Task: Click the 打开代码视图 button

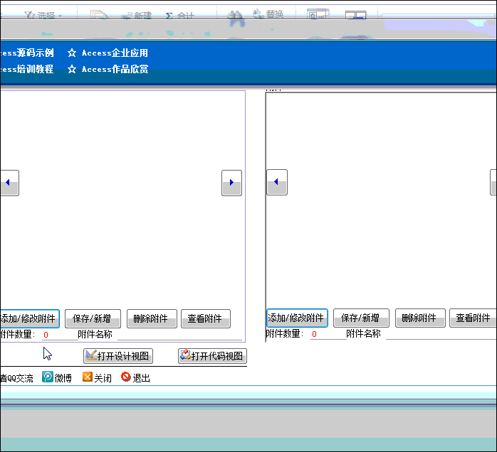Action: 212,356
